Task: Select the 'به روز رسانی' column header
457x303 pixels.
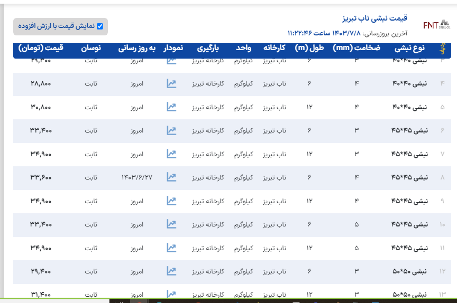Action: pyautogui.click(x=137, y=48)
